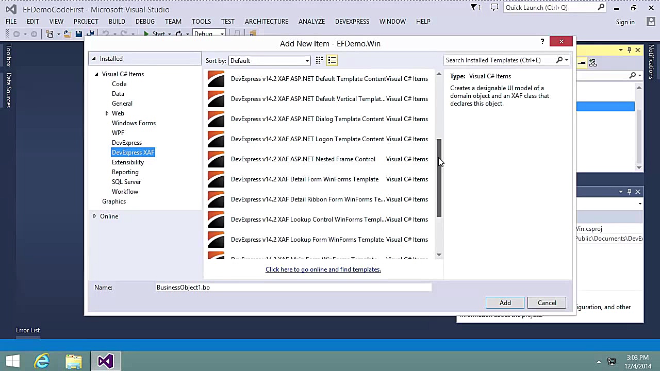The width and height of the screenshot is (660, 371).
Task: Open the DEVEXPRESS menu
Action: click(352, 21)
